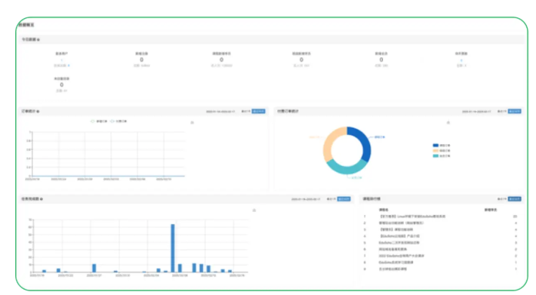This screenshot has width=536, height=295.
Task: Click info icon beside 订单统计 title
Action: (x=38, y=112)
